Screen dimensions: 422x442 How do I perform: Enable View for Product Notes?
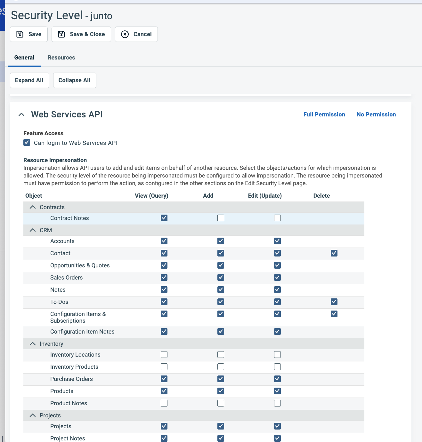click(164, 403)
